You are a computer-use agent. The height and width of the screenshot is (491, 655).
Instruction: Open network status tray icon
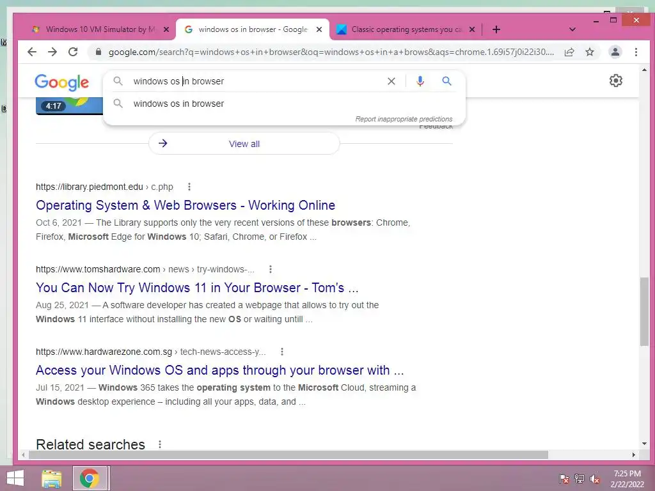(579, 479)
